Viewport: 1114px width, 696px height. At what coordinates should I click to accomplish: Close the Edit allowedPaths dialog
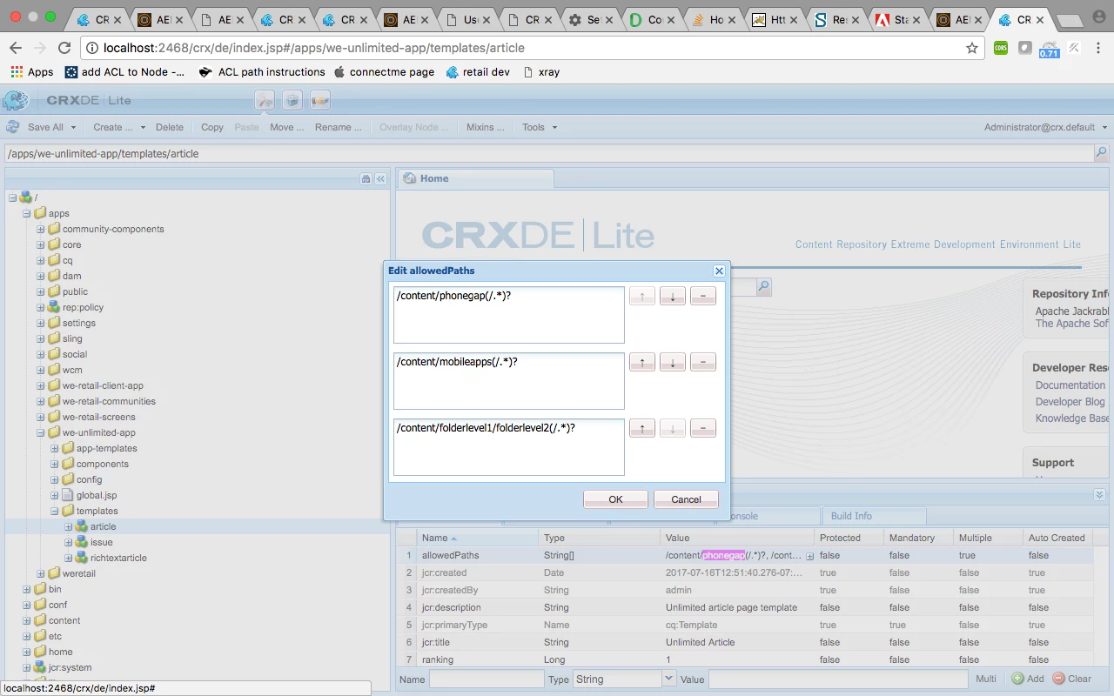click(x=719, y=271)
